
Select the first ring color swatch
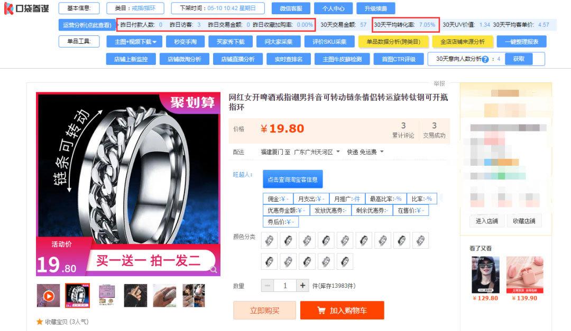(x=270, y=240)
